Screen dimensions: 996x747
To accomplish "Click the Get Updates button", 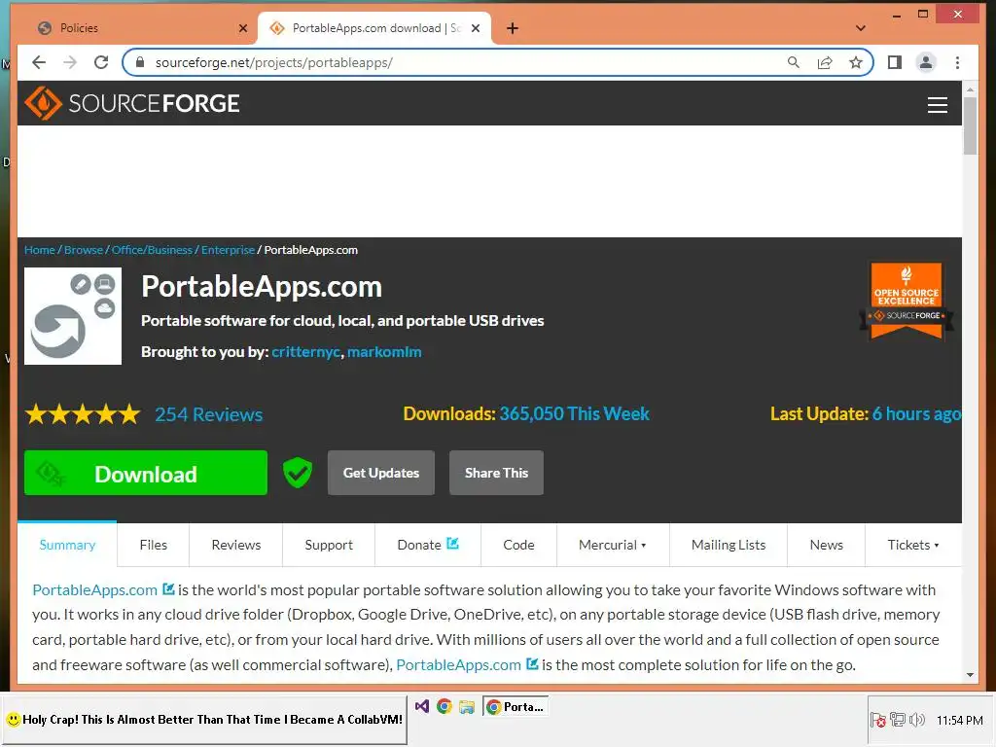I will 381,473.
